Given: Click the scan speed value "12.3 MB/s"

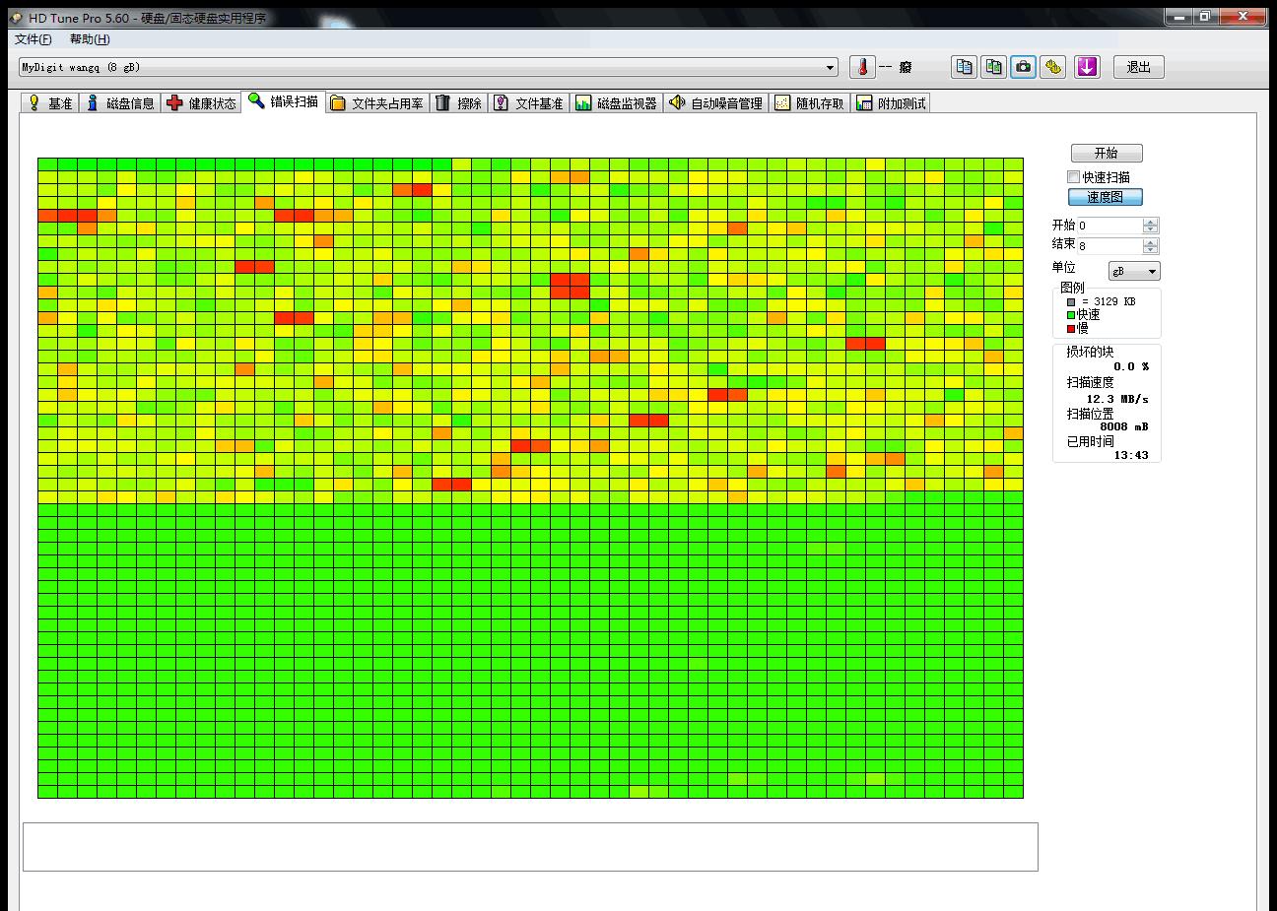Looking at the screenshot, I should [x=1117, y=399].
